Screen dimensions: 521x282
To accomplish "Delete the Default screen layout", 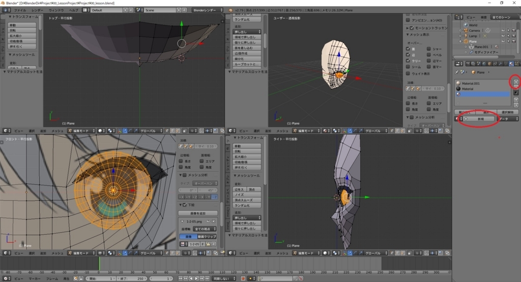I will tap(131, 10).
